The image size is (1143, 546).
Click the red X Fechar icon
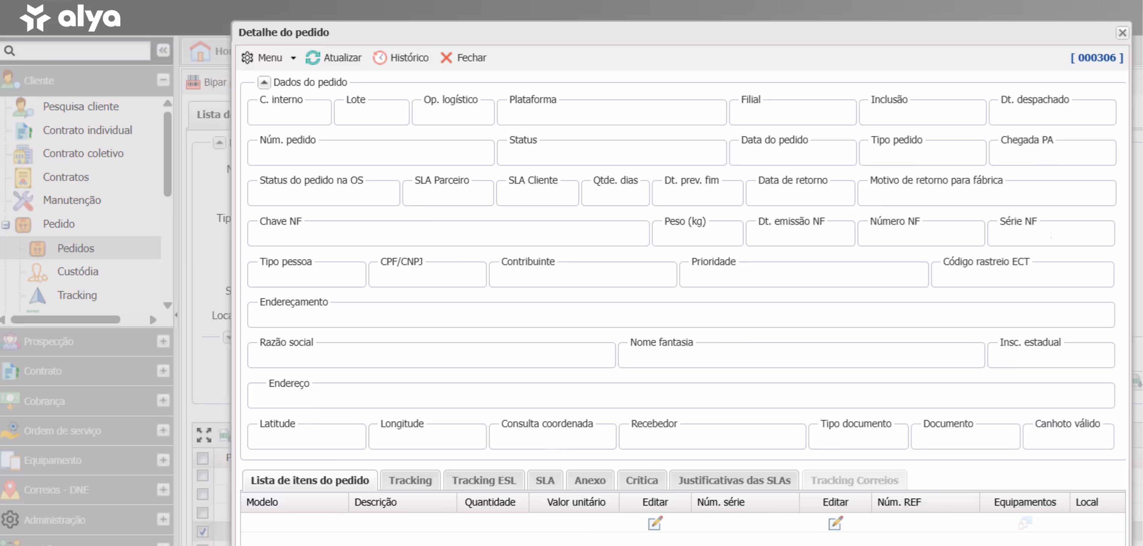[x=446, y=57]
